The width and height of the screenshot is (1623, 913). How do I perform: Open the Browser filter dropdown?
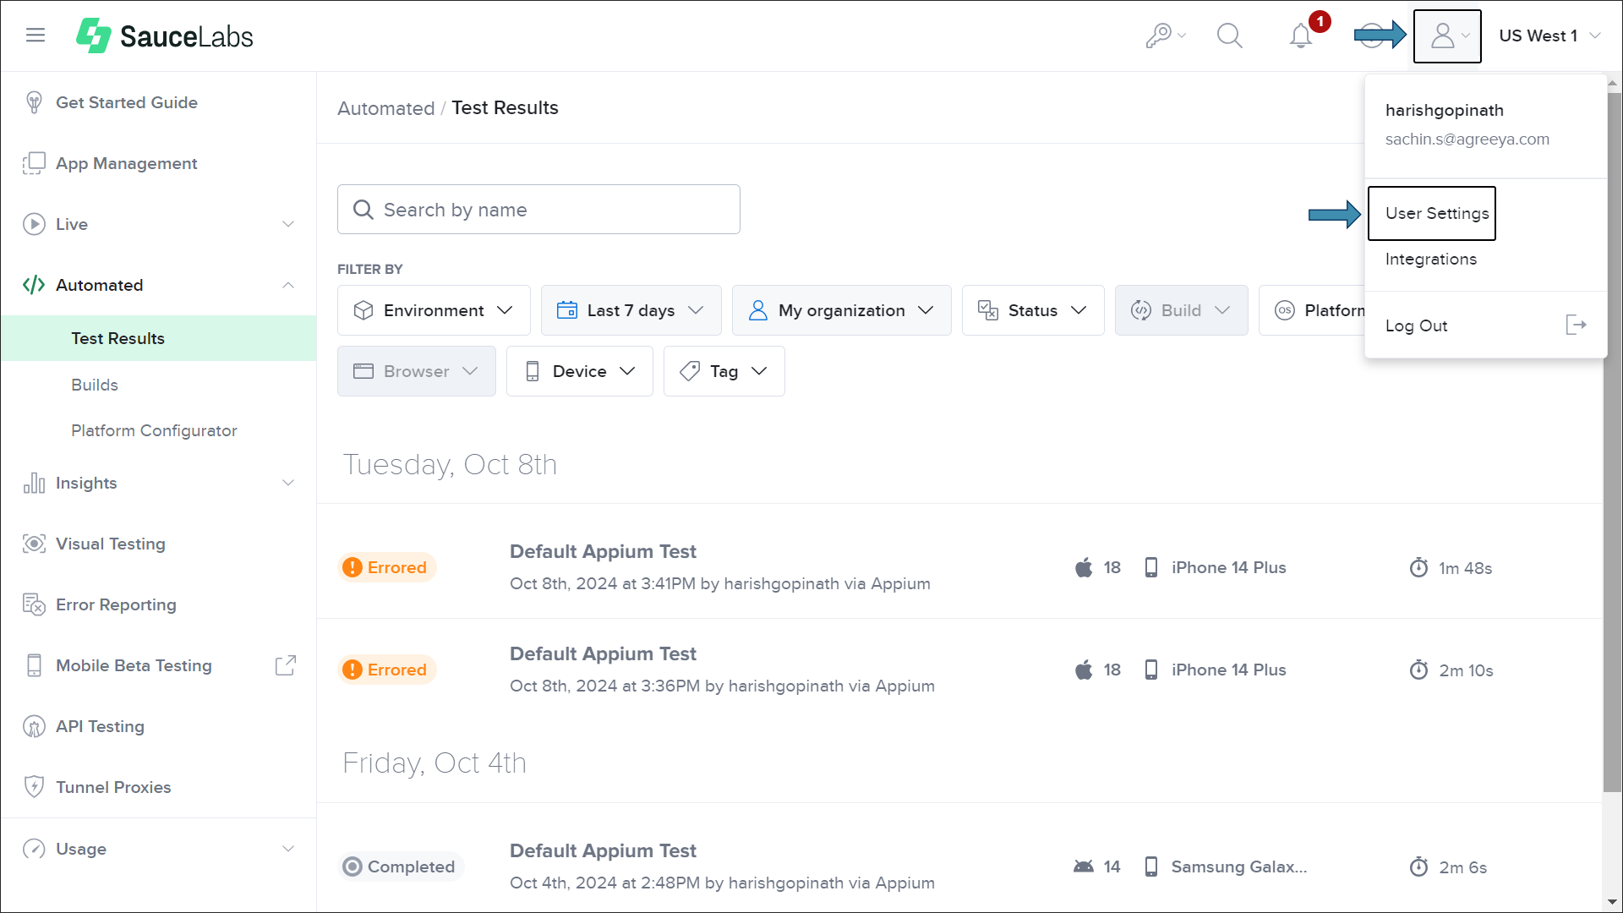[416, 371]
